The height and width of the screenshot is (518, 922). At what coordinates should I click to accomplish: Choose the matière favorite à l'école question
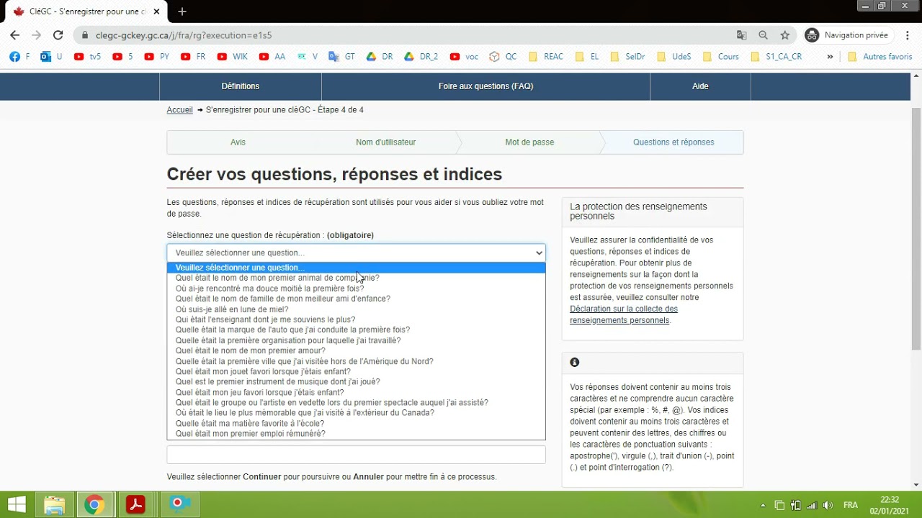tap(356, 424)
